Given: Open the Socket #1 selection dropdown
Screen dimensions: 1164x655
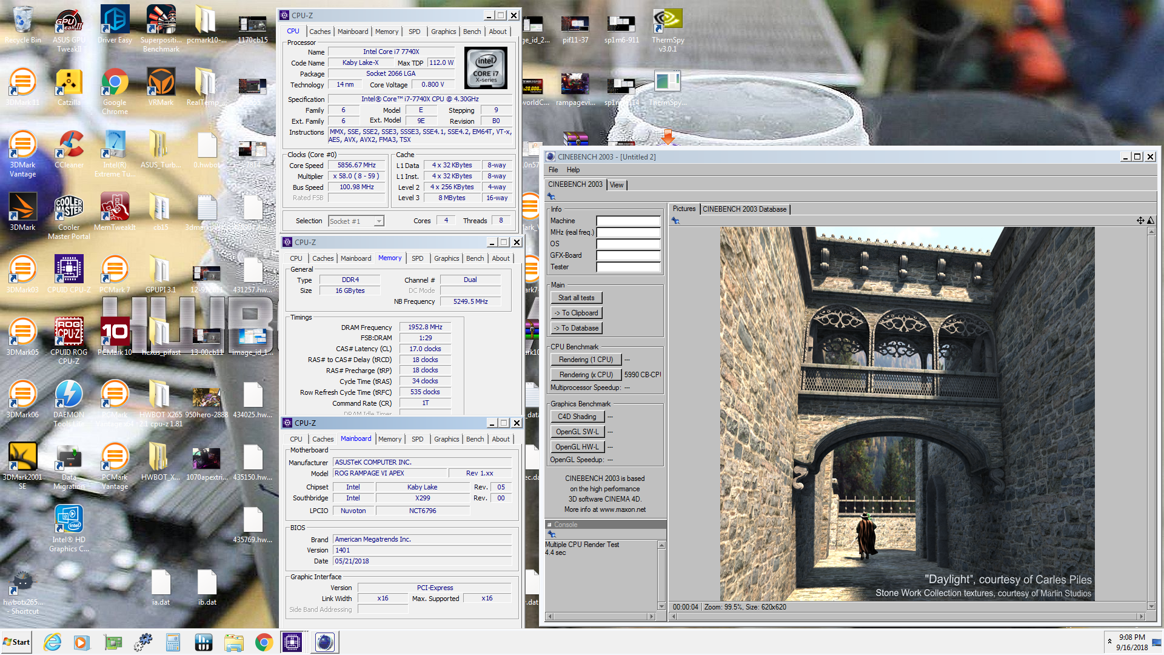Looking at the screenshot, I should click(356, 221).
